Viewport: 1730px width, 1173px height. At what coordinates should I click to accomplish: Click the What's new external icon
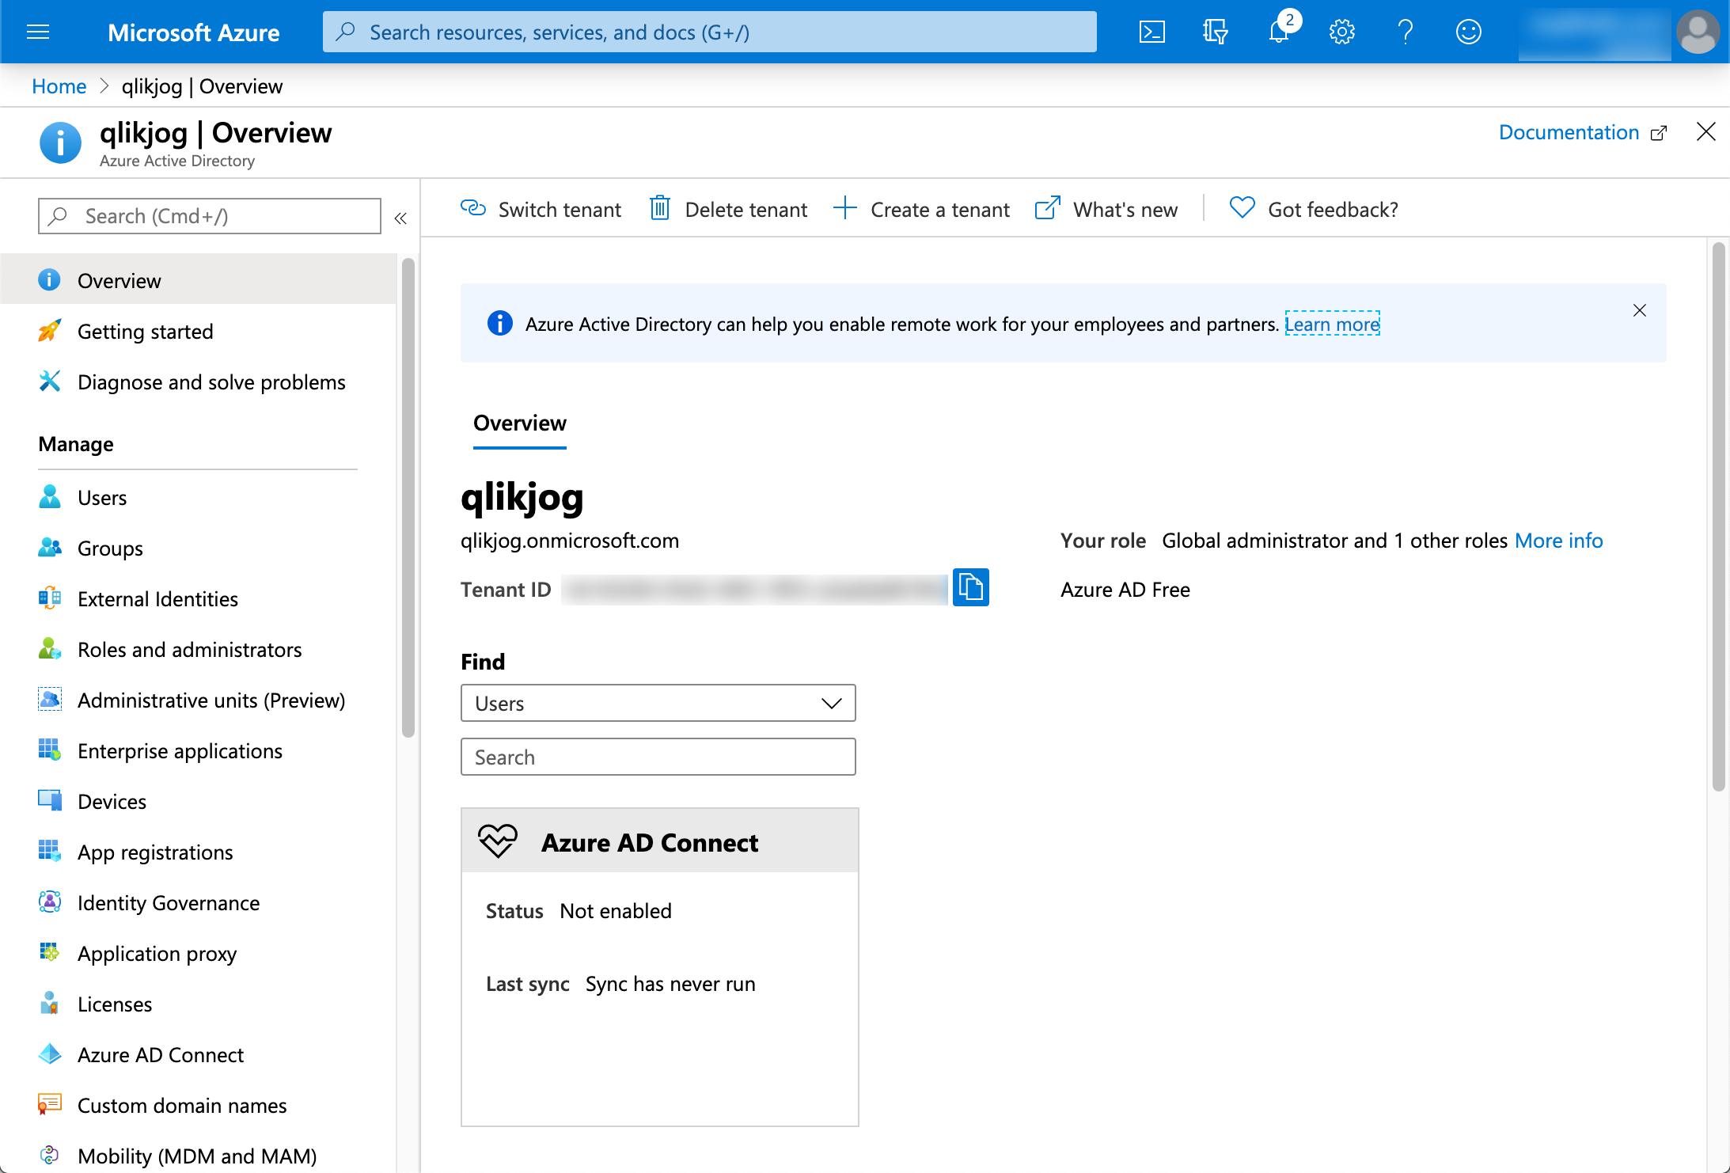click(x=1048, y=208)
